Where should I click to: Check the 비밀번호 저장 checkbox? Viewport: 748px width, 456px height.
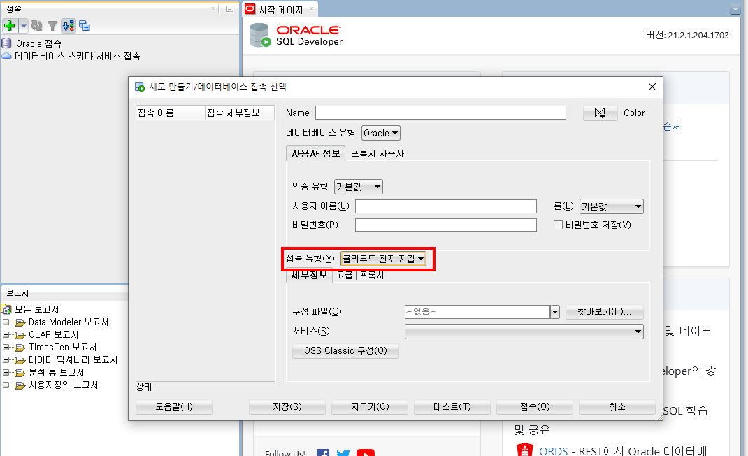coord(558,225)
